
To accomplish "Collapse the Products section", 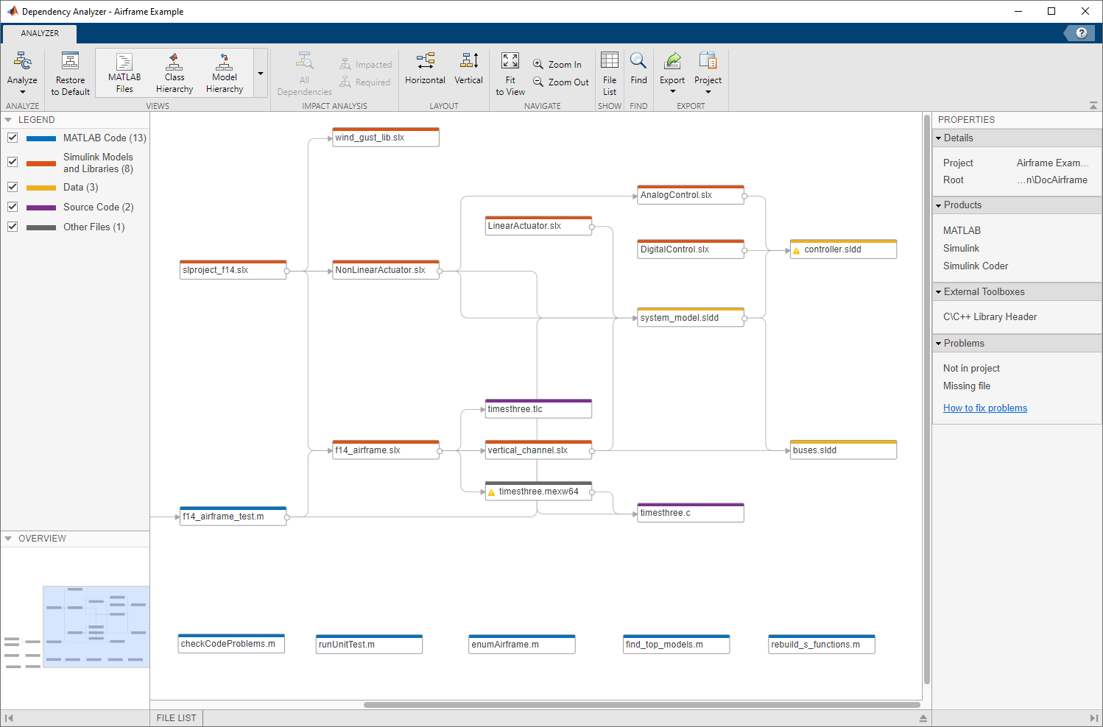I will click(939, 205).
